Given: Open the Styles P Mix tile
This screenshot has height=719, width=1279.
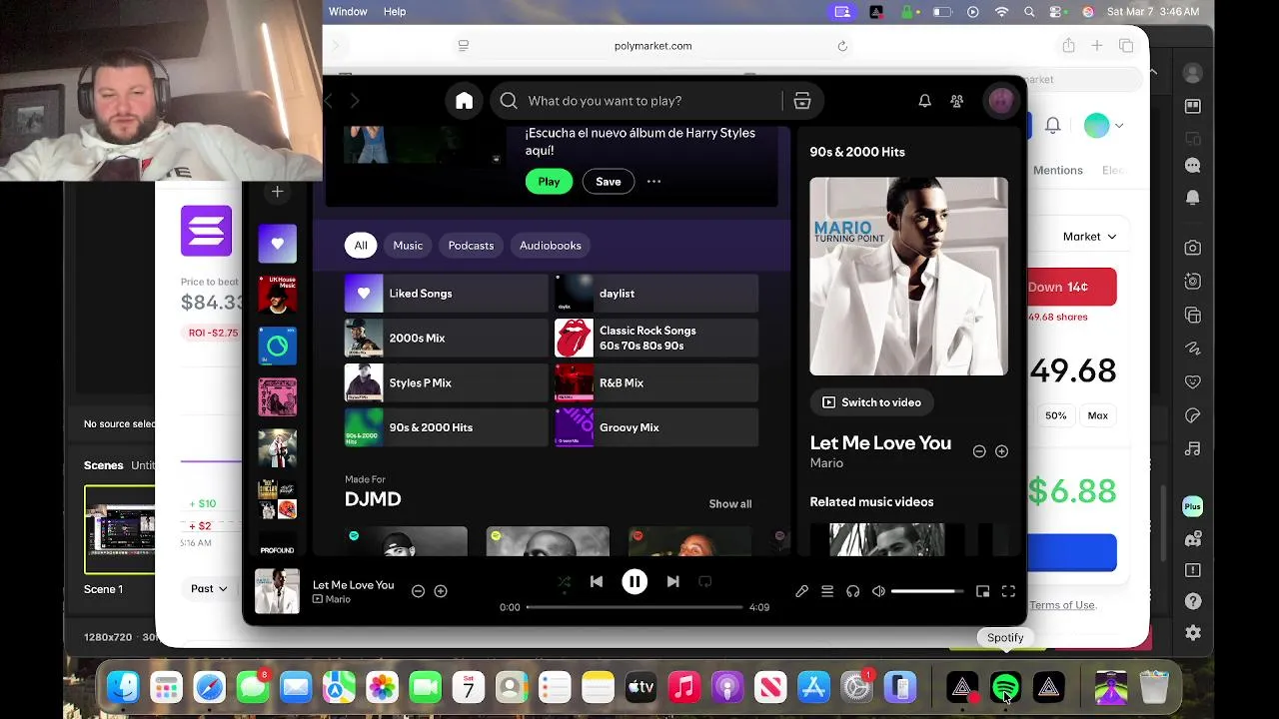Looking at the screenshot, I should point(446,382).
